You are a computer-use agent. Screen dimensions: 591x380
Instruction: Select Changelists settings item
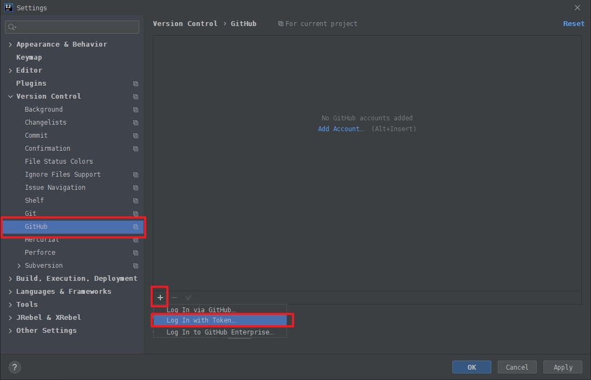tap(46, 123)
